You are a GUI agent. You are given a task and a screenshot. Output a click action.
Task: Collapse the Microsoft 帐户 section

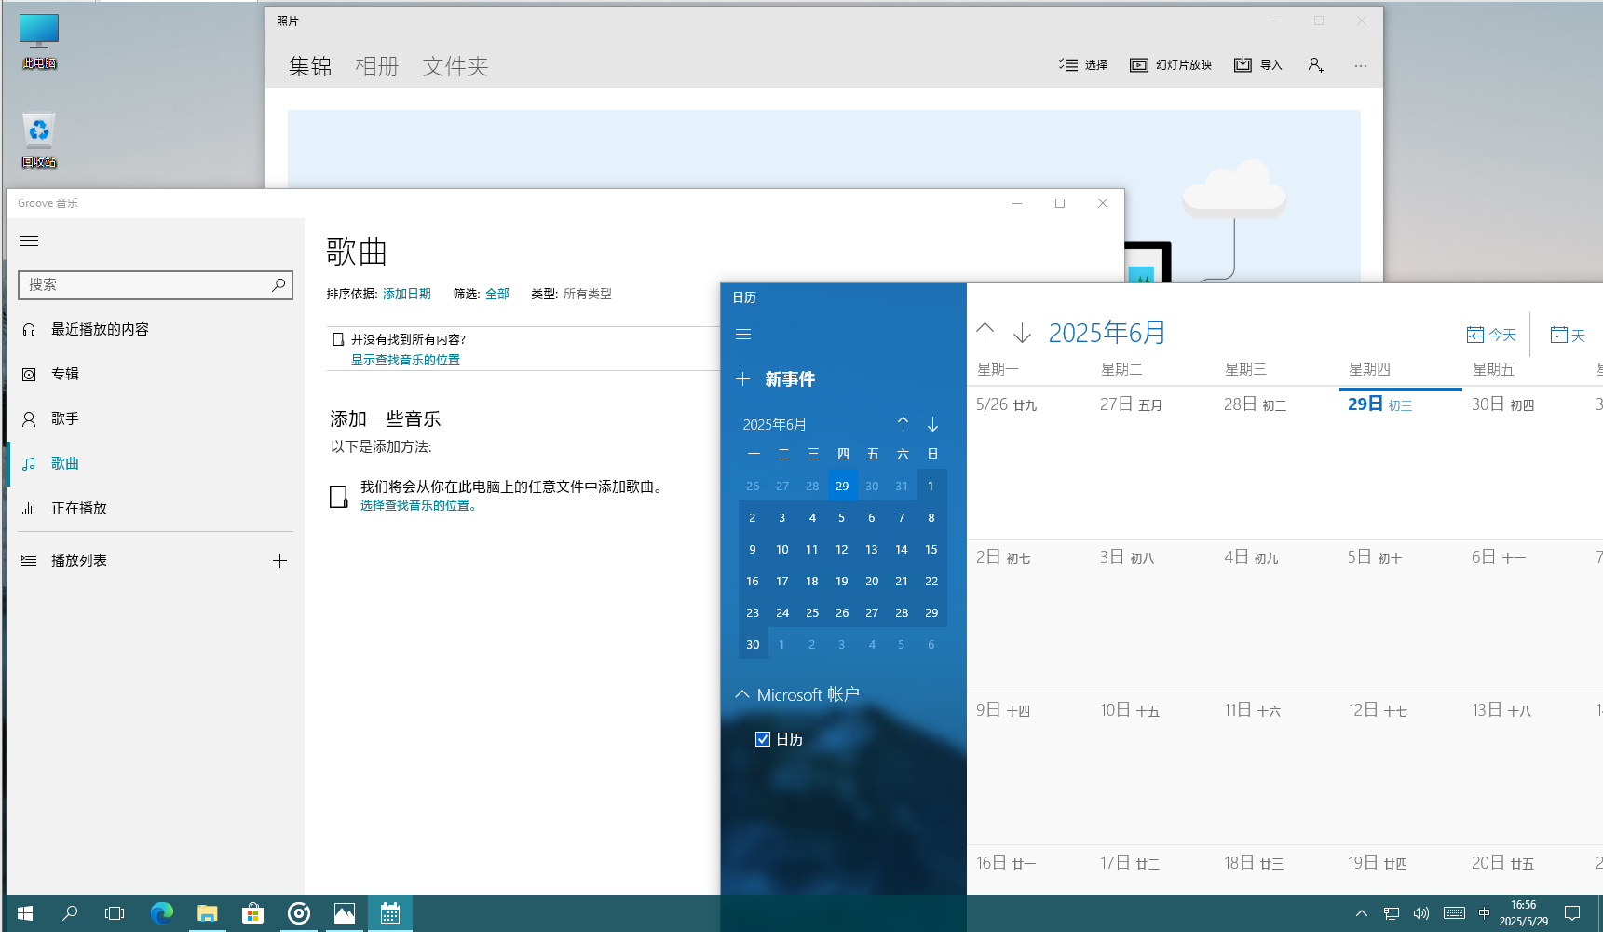point(742,694)
